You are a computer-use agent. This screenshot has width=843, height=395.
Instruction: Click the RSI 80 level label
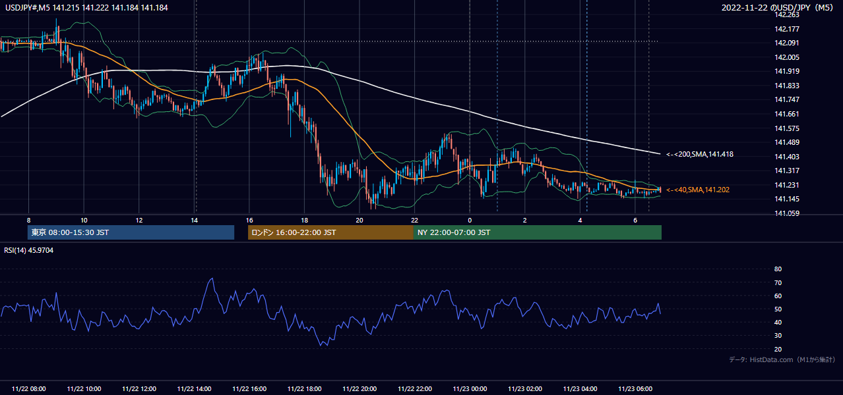tap(778, 269)
